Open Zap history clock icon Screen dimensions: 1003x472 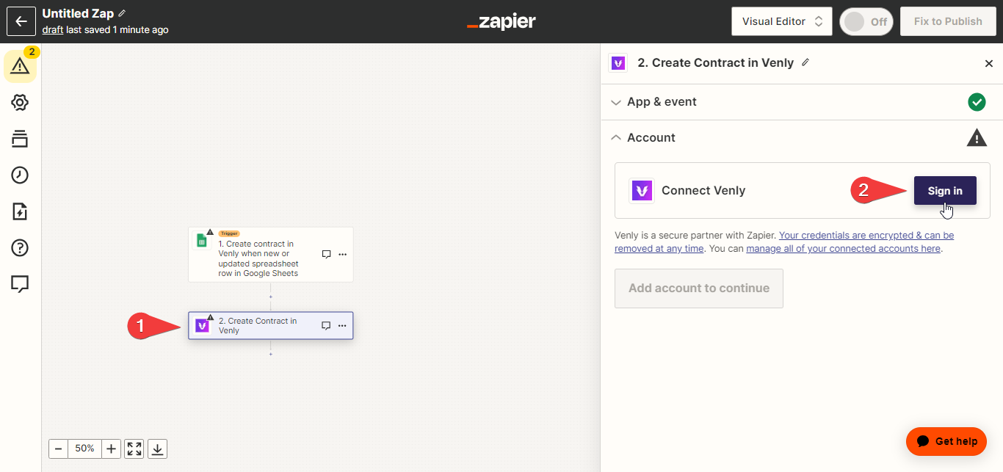coord(20,175)
